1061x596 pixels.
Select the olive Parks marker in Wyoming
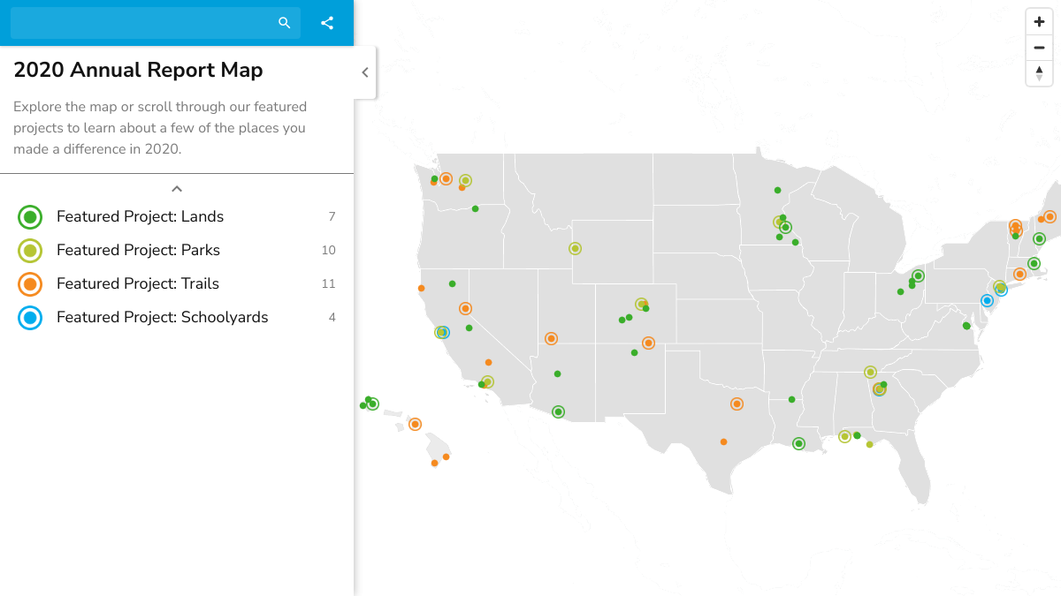coord(576,248)
